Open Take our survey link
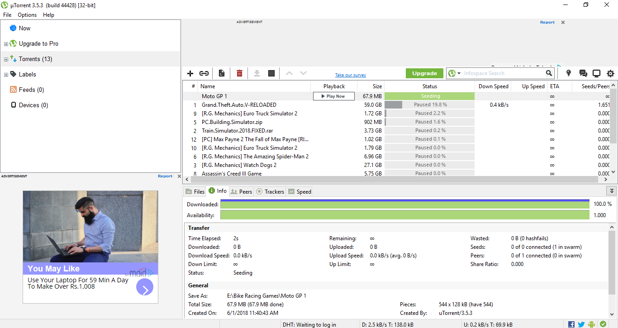The width and height of the screenshot is (618, 328). [351, 75]
